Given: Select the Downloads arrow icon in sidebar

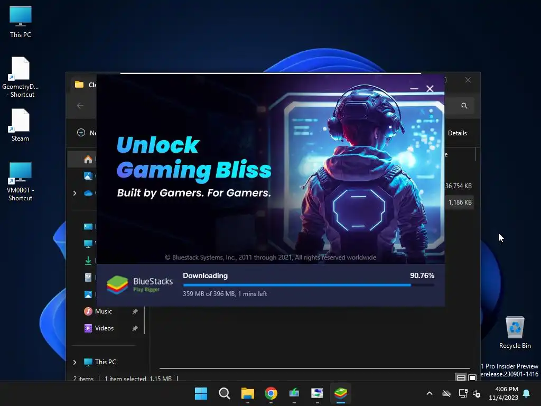Looking at the screenshot, I should (x=88, y=260).
